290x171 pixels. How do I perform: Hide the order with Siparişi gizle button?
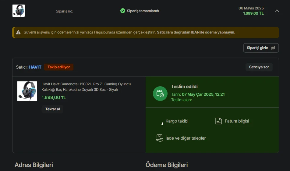(261, 48)
